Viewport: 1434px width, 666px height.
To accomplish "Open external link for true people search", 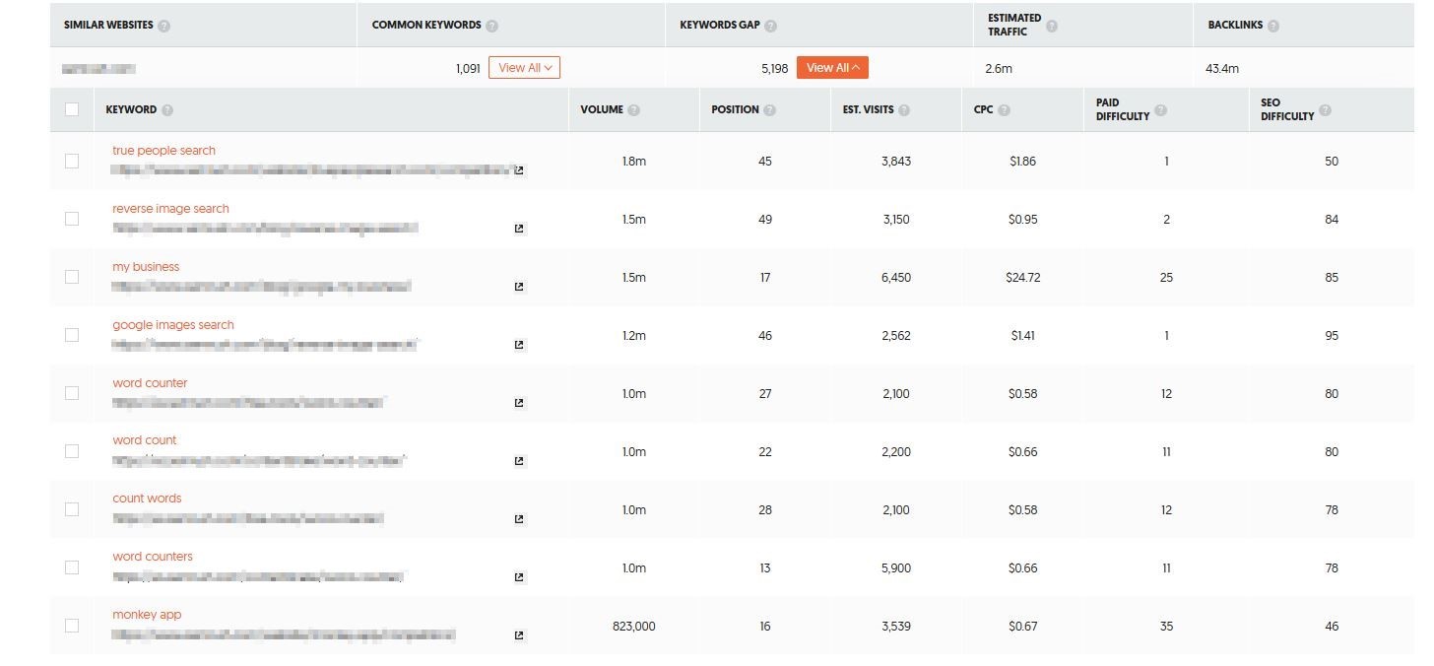I will click(519, 170).
